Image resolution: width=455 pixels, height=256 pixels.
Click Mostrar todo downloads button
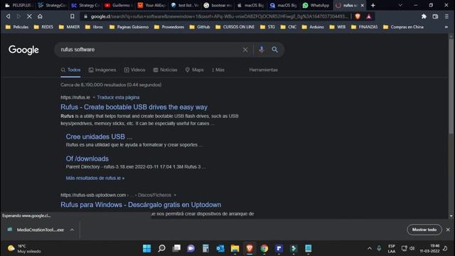424,230
